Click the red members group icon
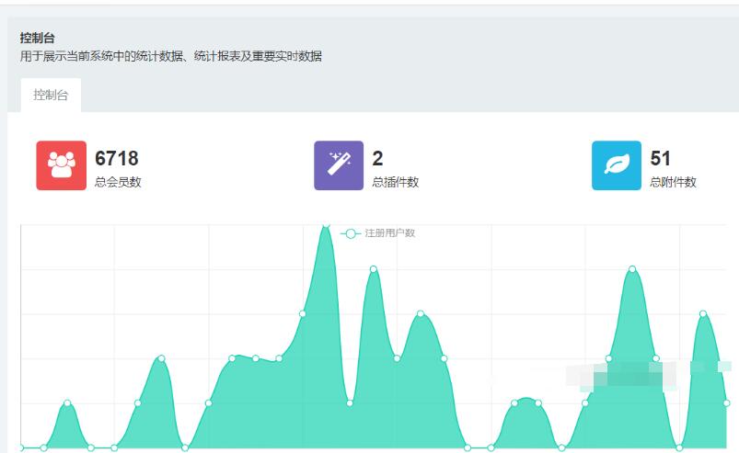 coord(62,165)
